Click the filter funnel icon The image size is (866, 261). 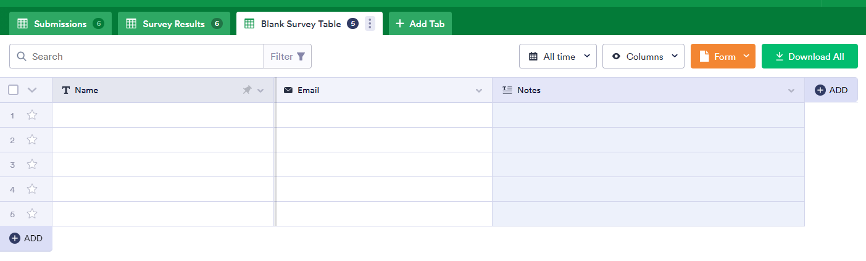point(301,56)
